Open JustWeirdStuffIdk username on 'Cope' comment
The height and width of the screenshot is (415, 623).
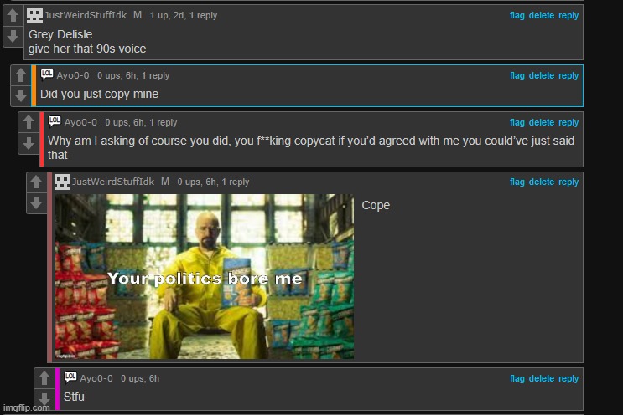[113, 182]
